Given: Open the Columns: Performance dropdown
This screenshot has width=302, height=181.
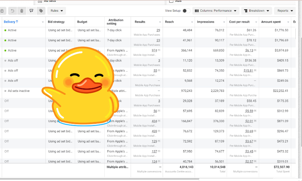Looking at the screenshot, I should point(216,11).
